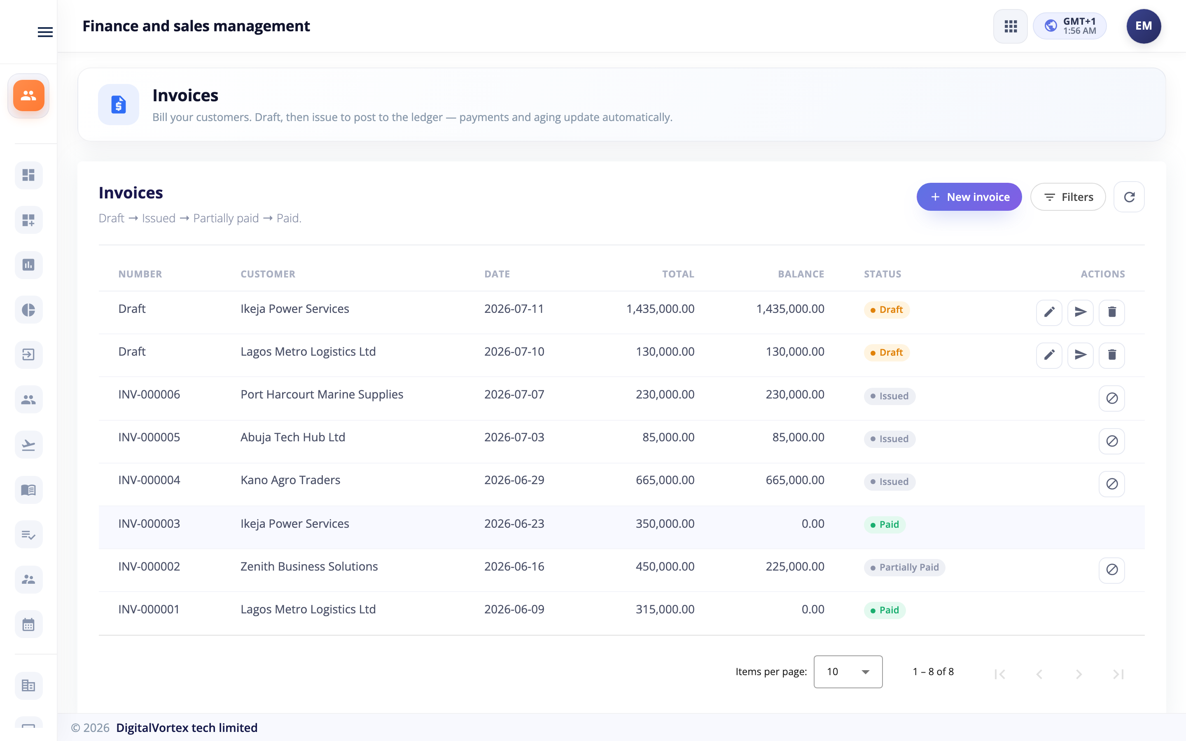
Task: Open the add-widget dashboard sidebar icon
Action: 28,220
